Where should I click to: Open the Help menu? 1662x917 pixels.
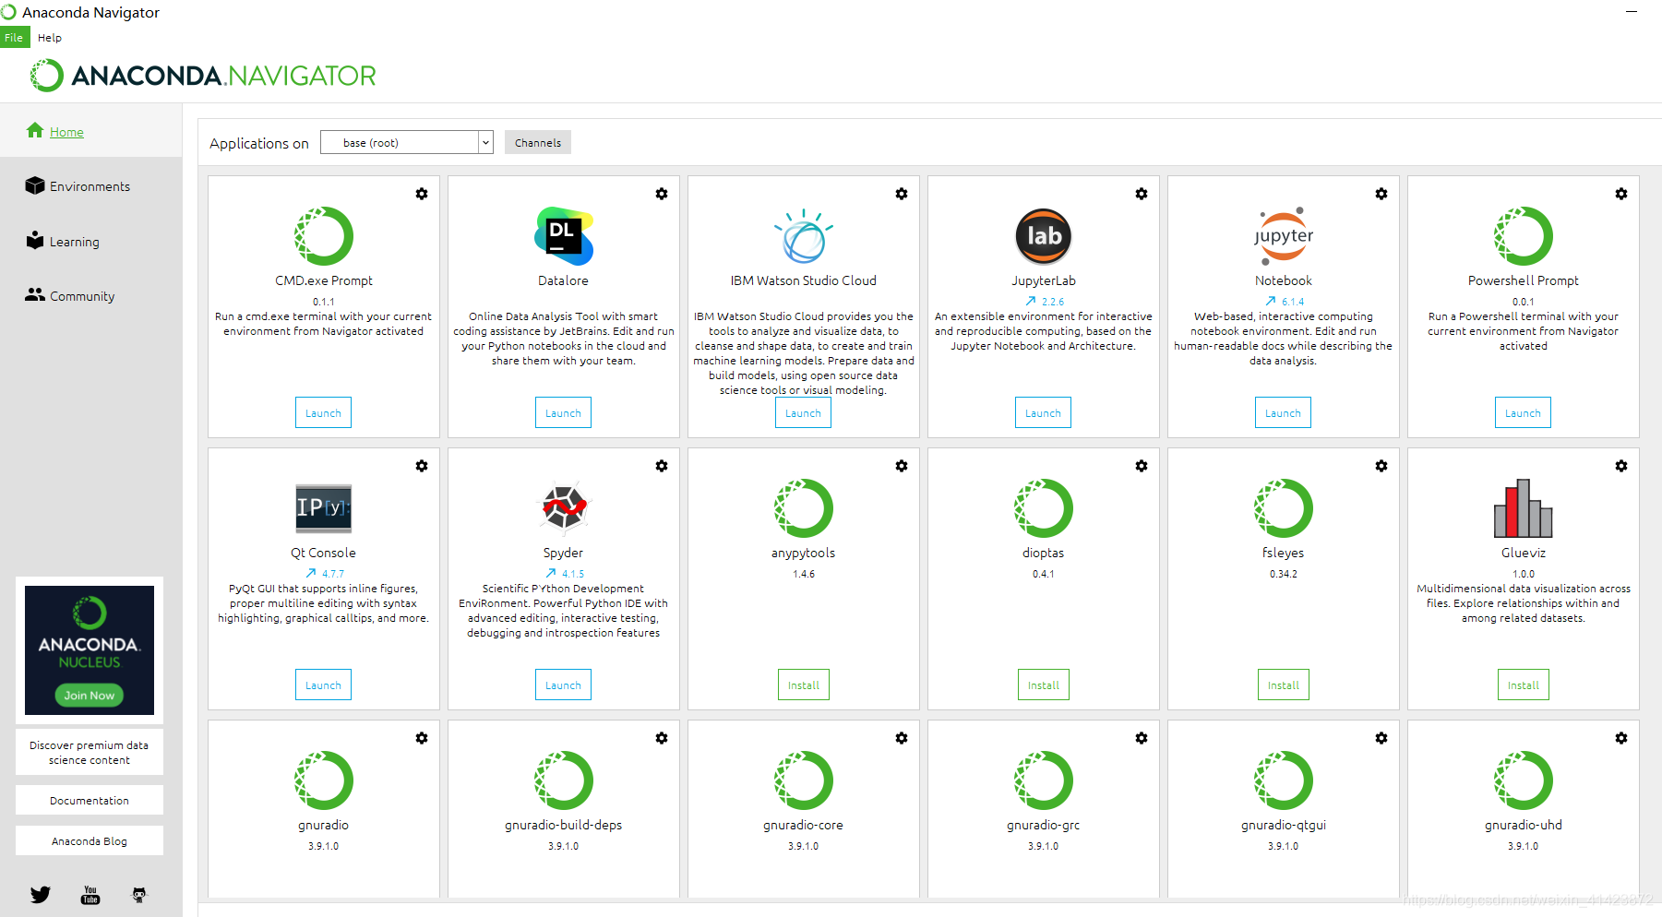50,38
